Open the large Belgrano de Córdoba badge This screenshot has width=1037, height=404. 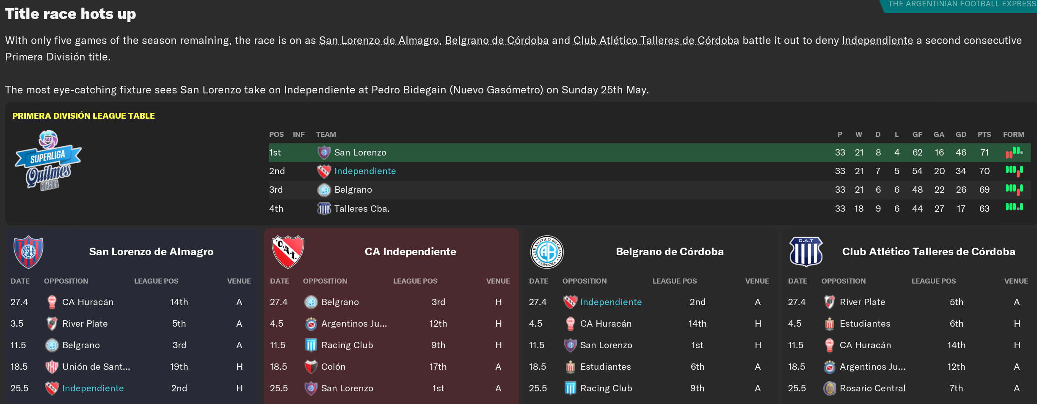pyautogui.click(x=547, y=252)
